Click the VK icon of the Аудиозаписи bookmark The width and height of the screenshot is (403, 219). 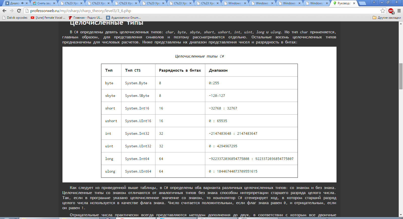(x=108, y=18)
